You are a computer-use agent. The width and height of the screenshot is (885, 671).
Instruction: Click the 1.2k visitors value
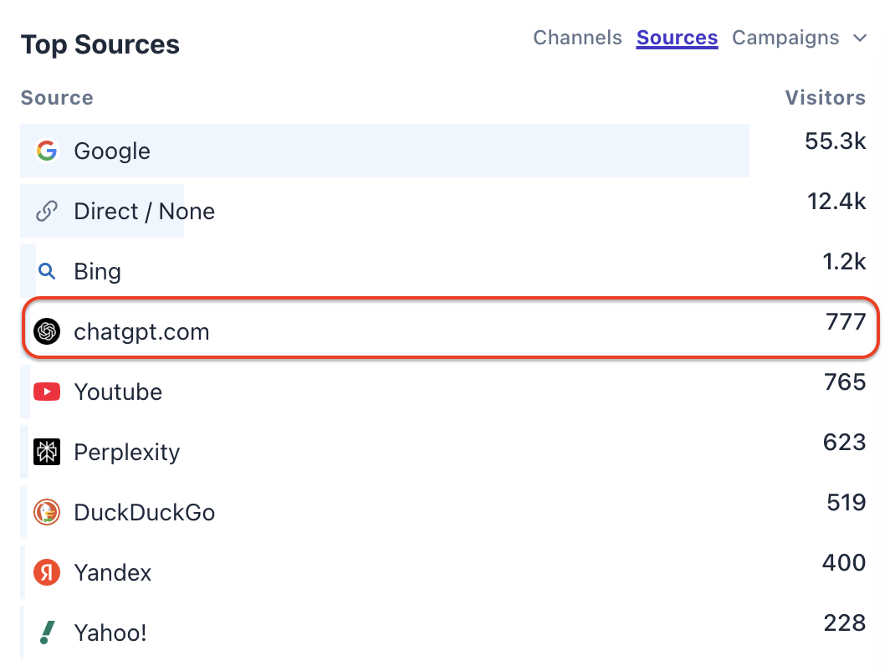point(844,262)
